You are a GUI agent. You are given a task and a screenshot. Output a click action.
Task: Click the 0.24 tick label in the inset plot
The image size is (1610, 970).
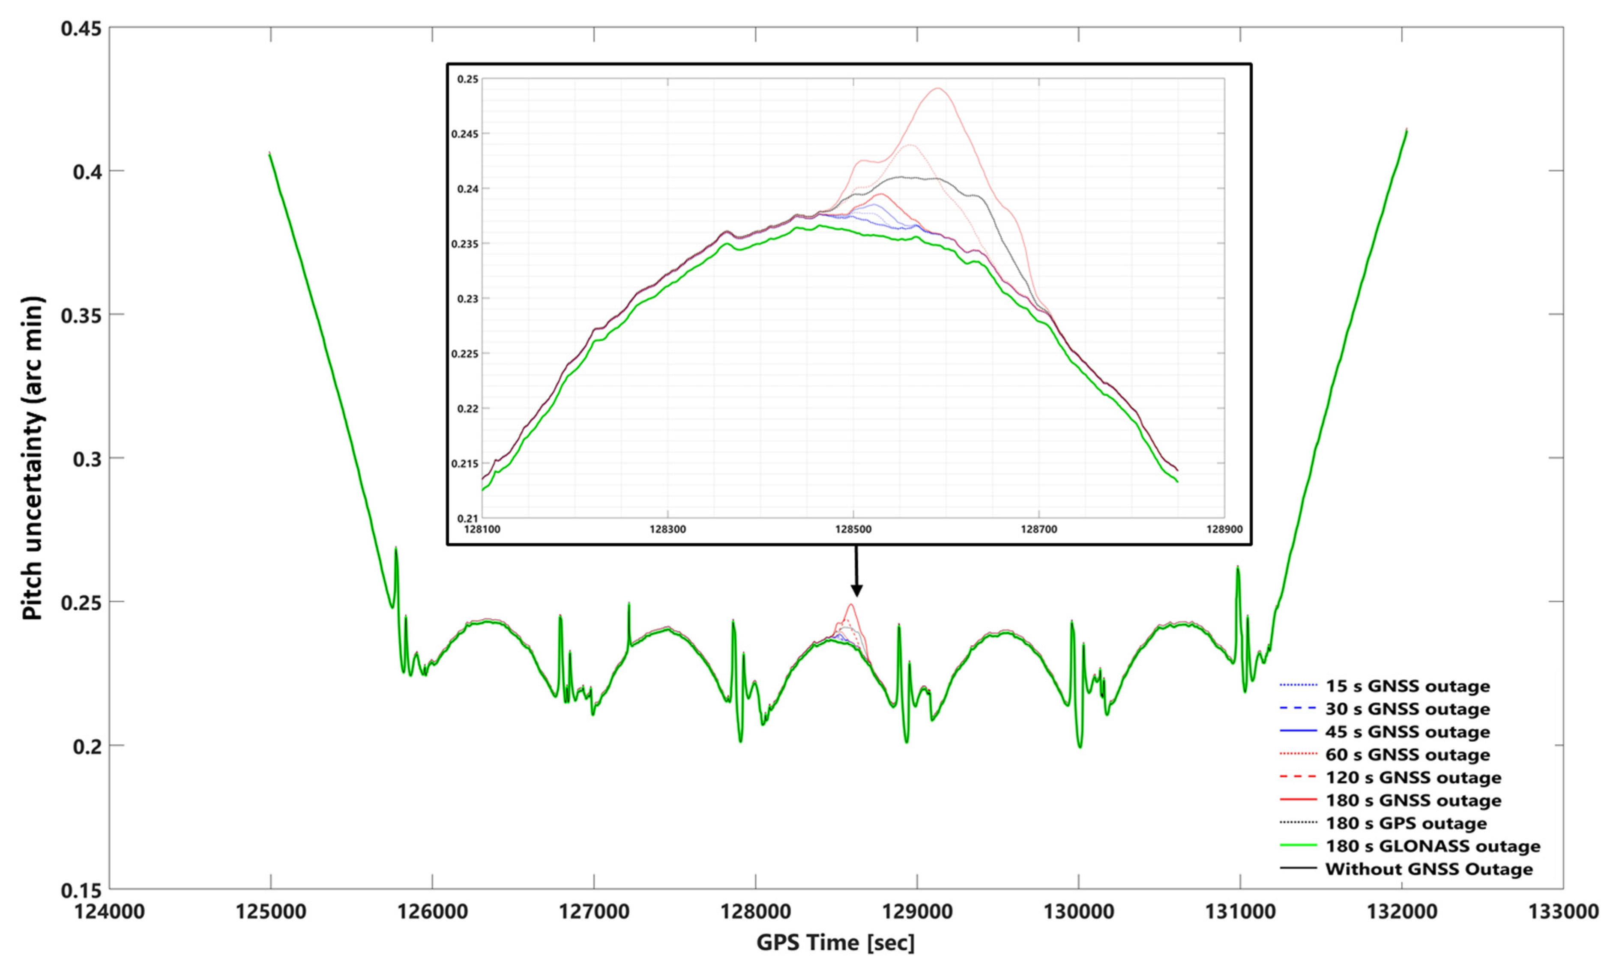pos(468,189)
